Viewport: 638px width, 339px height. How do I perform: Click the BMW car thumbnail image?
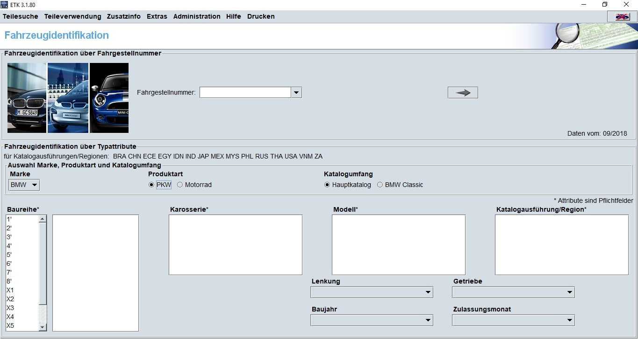(x=27, y=98)
